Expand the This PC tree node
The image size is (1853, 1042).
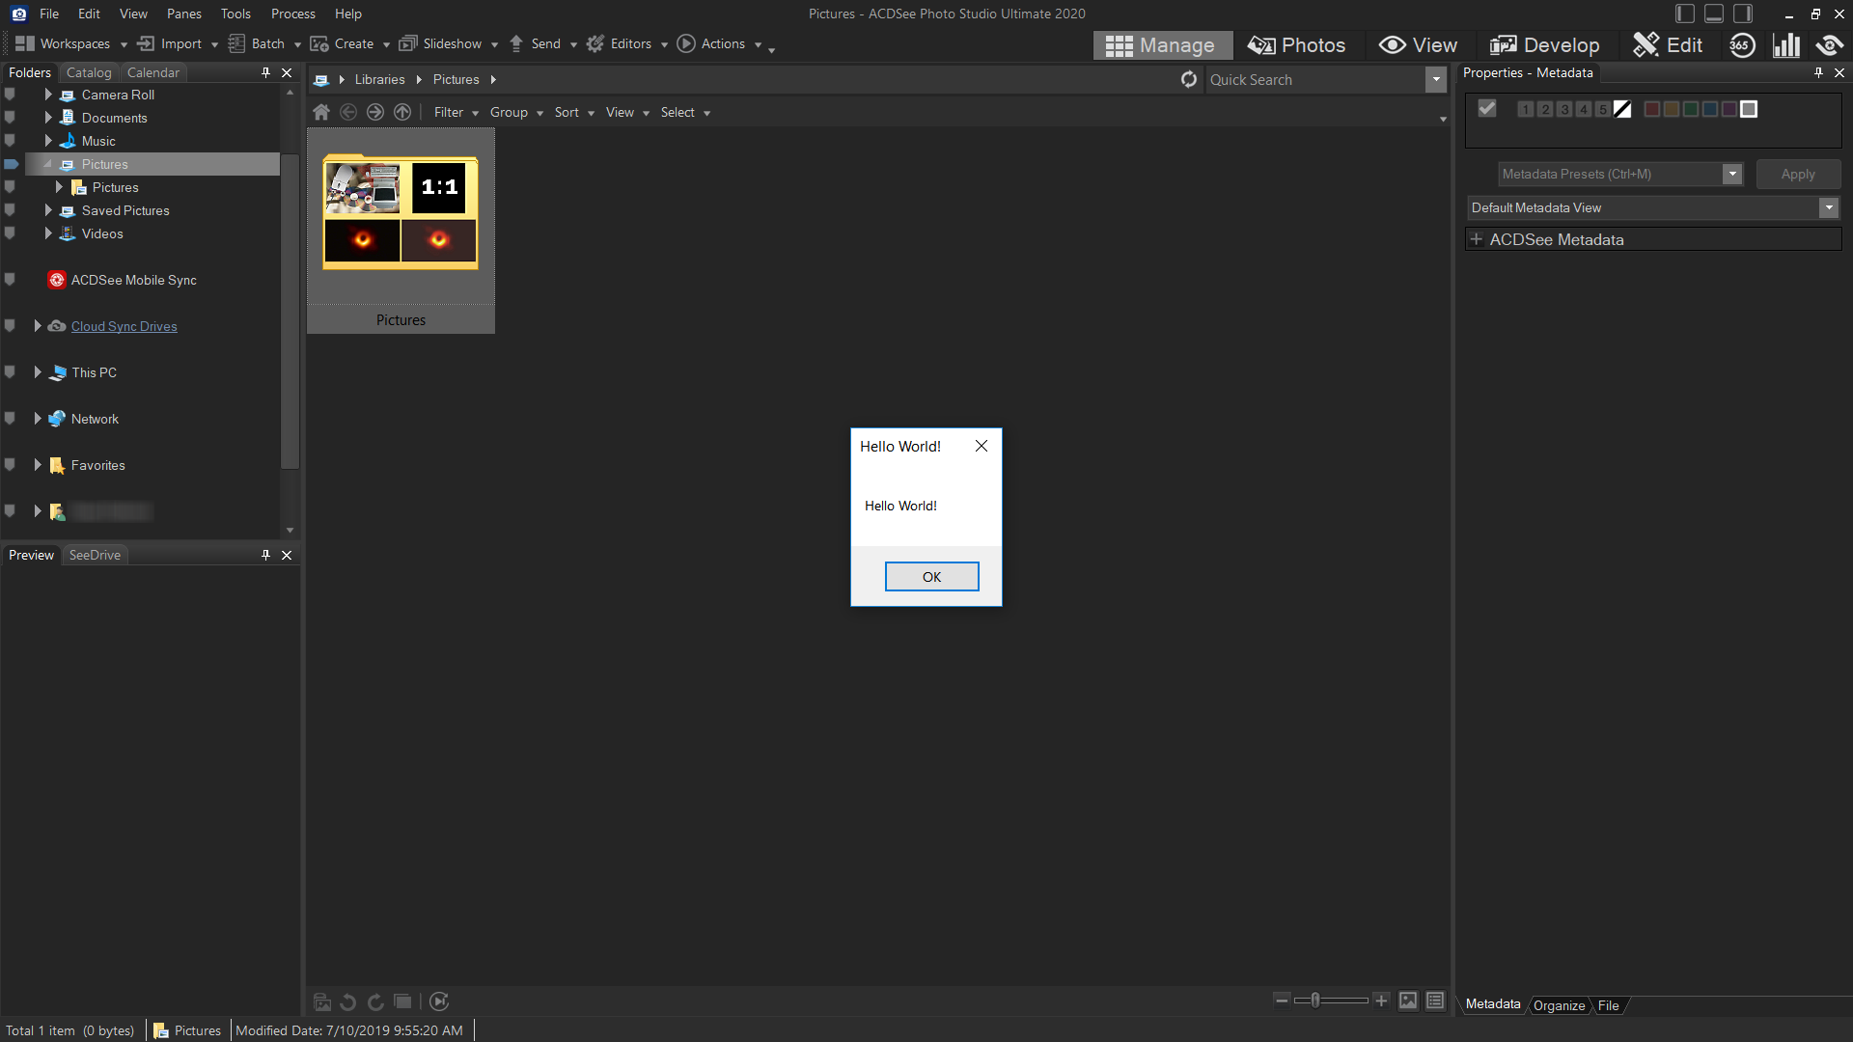pos(38,372)
